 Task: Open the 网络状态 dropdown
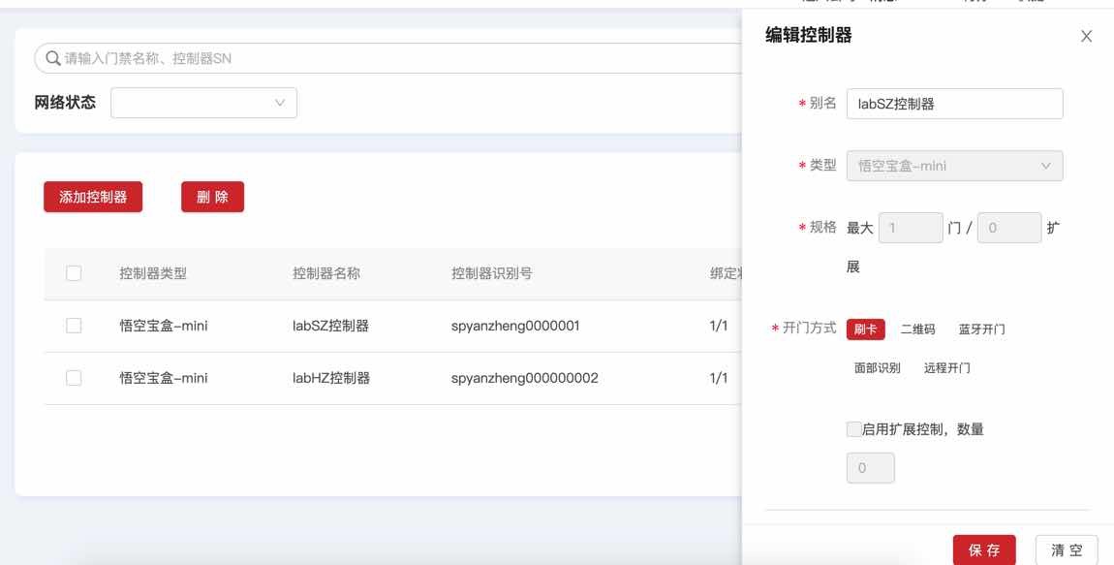203,103
